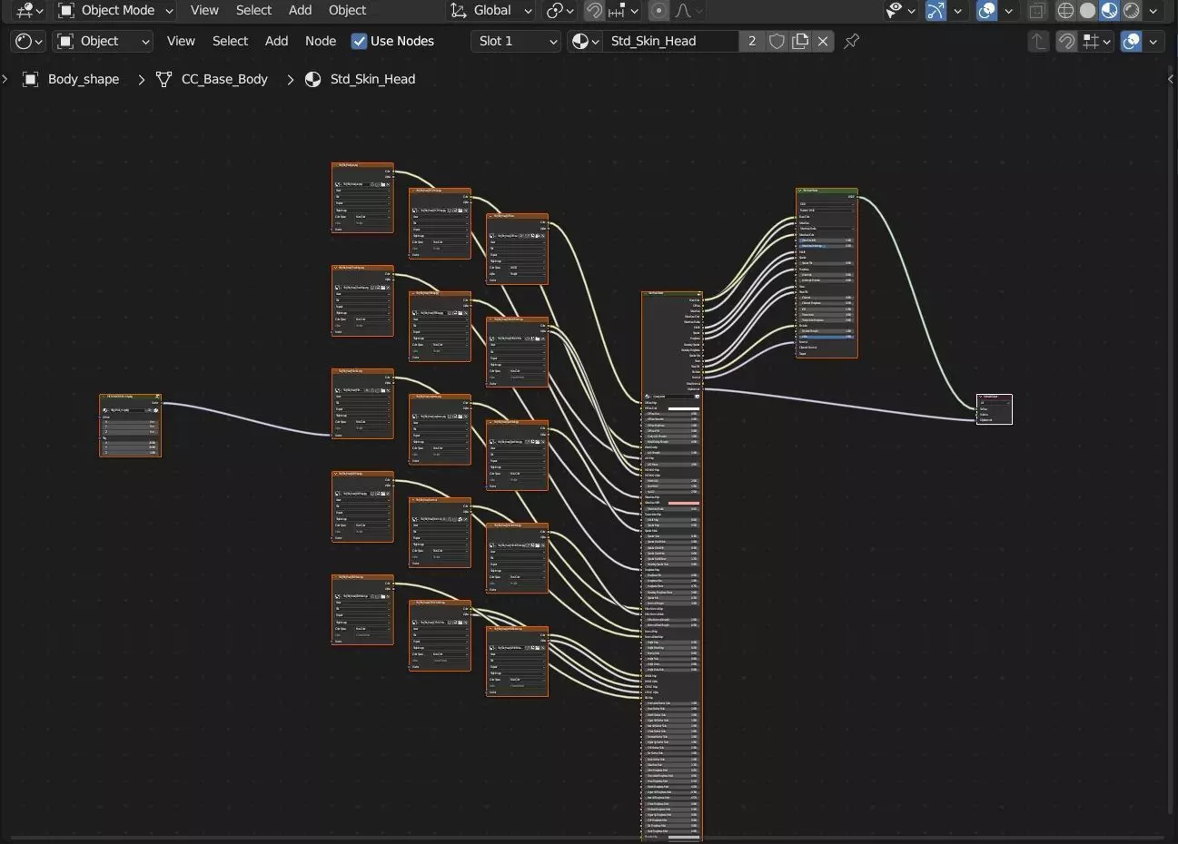This screenshot has height=844, width=1178.
Task: Expand the node editor left toolbar arrow
Action: coord(5,79)
